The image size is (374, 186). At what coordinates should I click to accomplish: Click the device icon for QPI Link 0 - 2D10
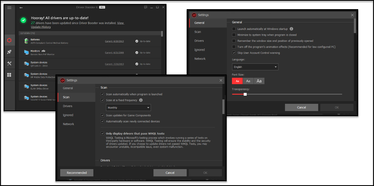coord(26,64)
